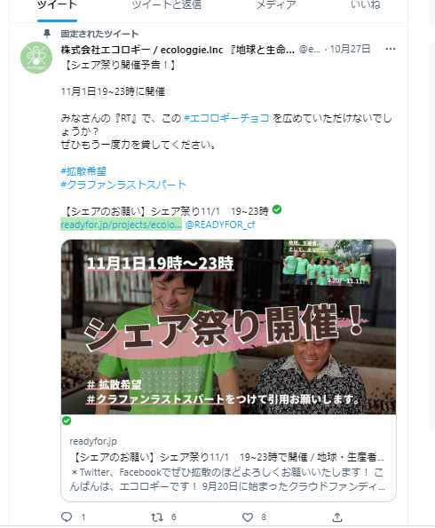The image size is (435, 528).
Task: Open the reply icon under the tweet
Action: tap(67, 516)
